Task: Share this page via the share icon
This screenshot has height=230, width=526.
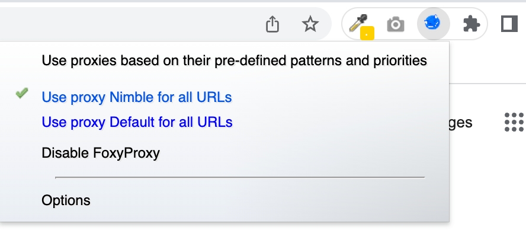Action: (272, 24)
